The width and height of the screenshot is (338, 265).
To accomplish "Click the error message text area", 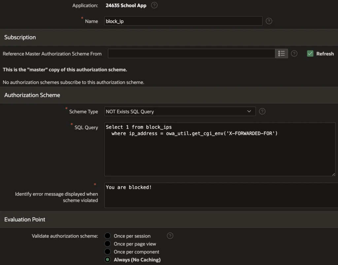I will tap(221, 195).
